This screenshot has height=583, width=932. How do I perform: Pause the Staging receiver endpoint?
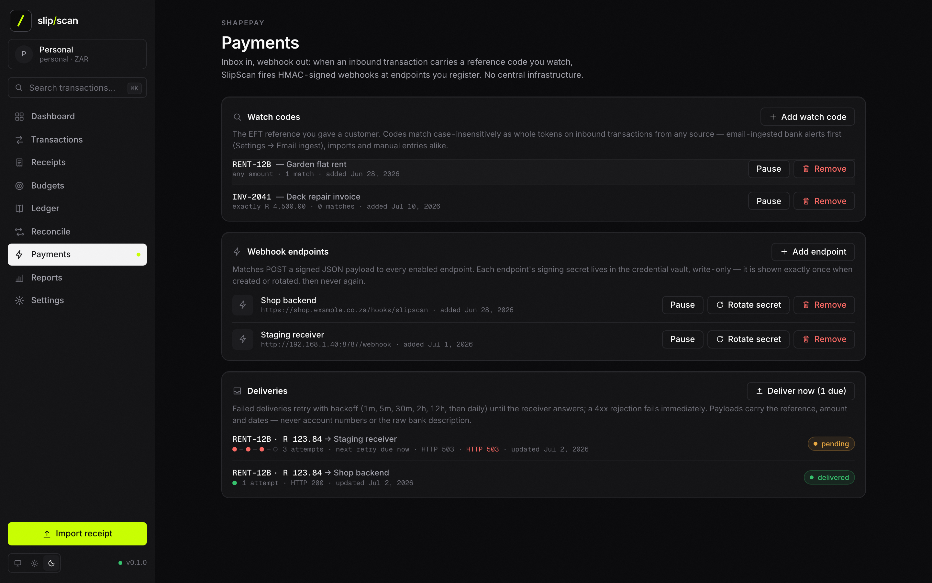click(x=682, y=339)
